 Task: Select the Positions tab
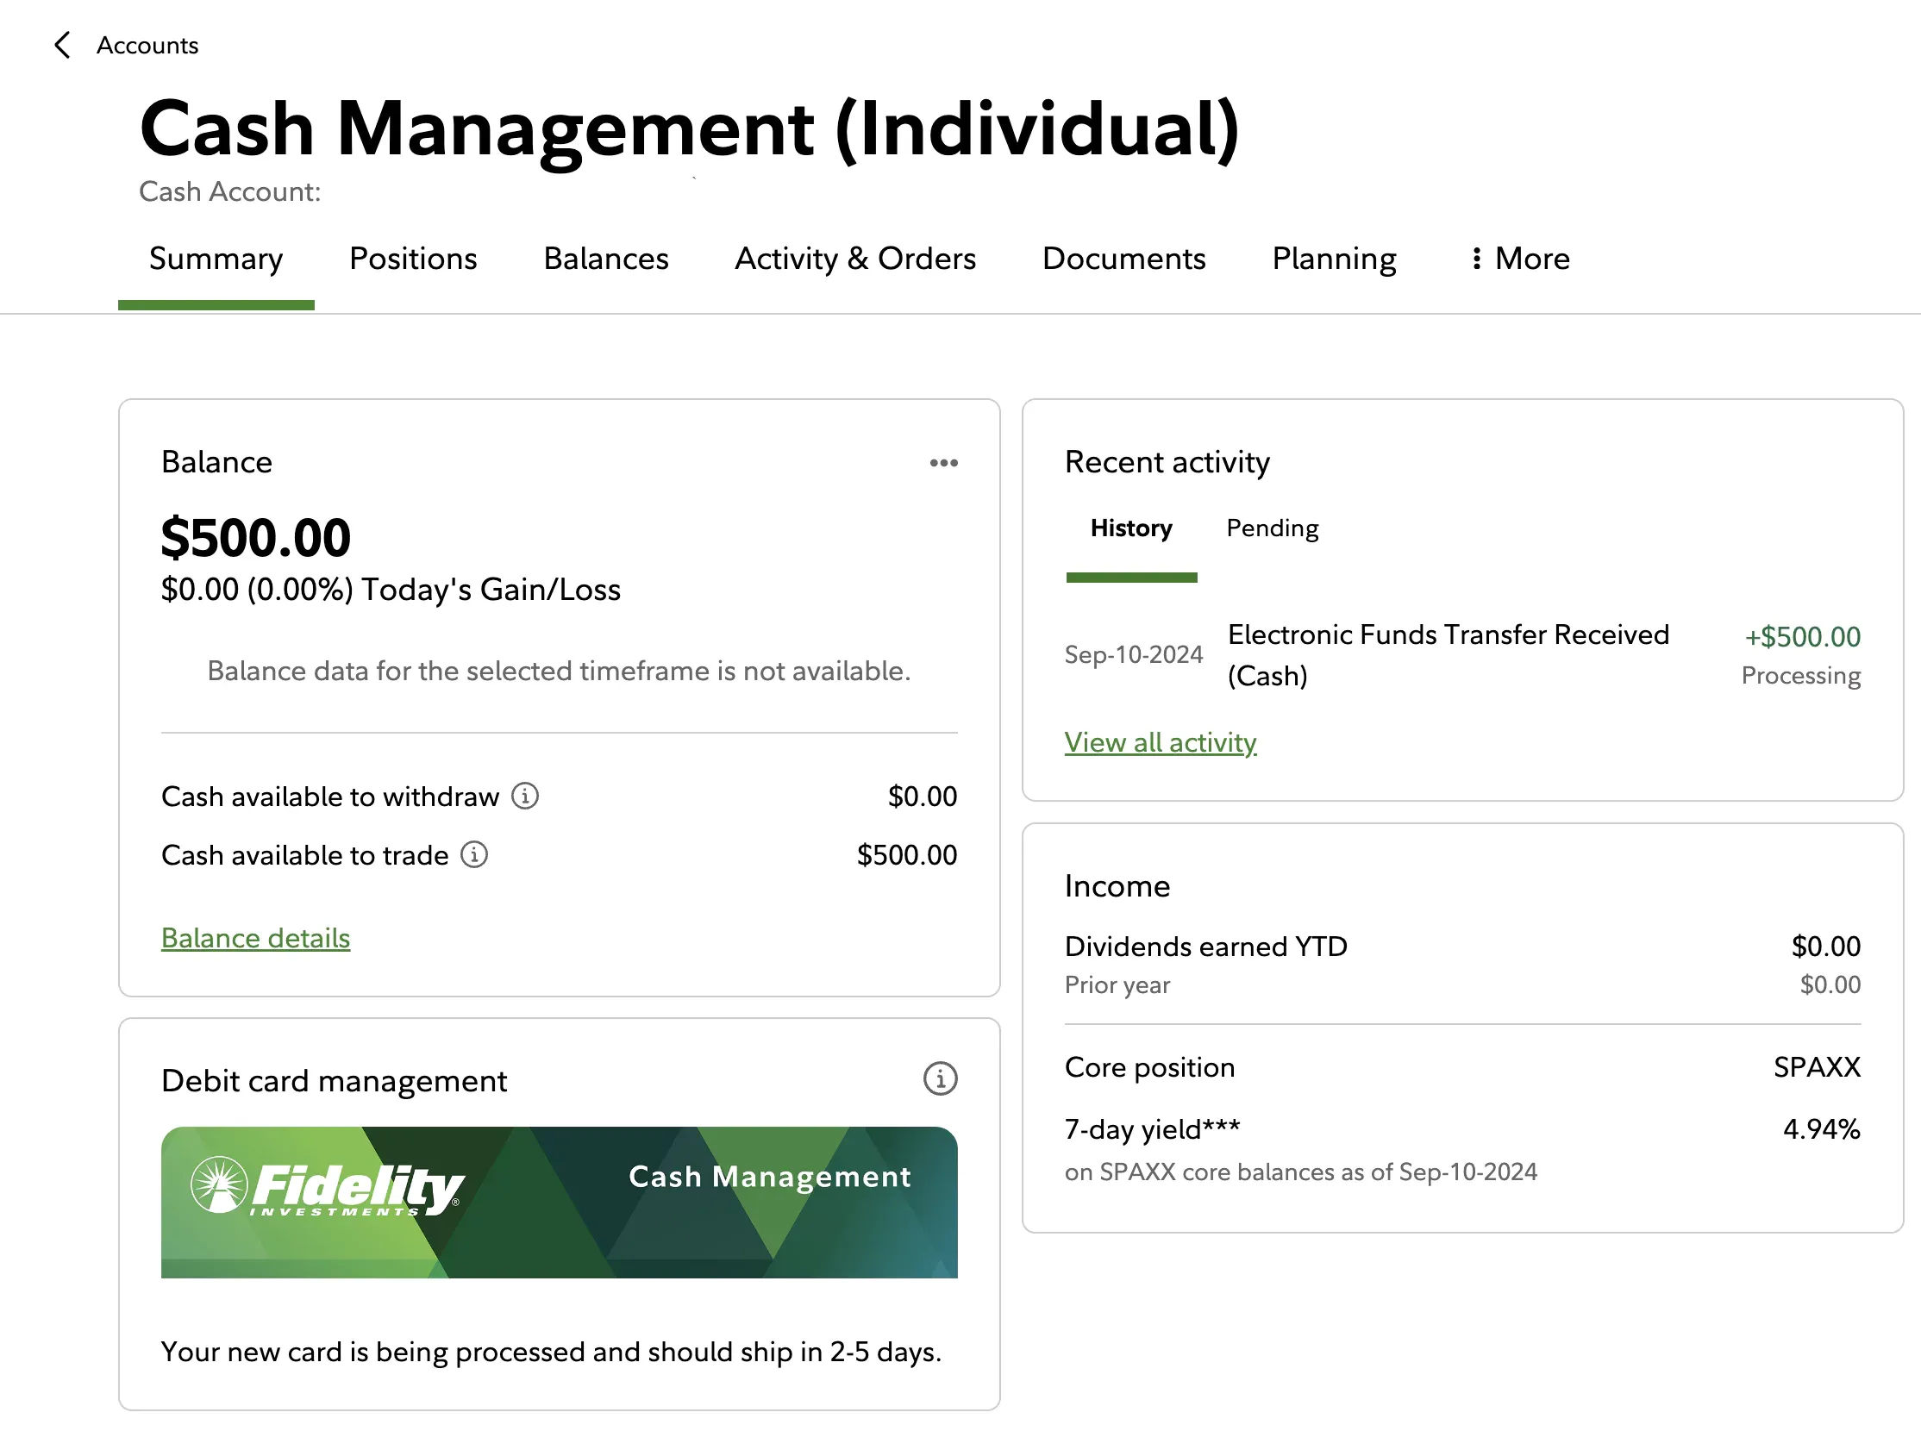tap(413, 258)
